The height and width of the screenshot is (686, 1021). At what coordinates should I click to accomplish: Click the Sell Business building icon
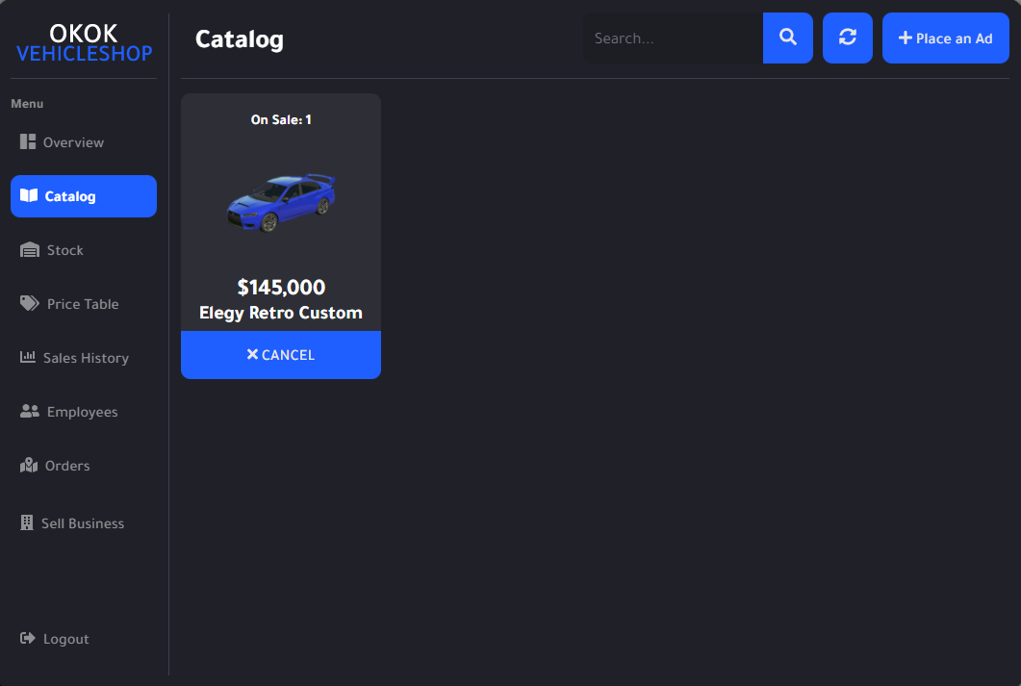[x=27, y=523]
